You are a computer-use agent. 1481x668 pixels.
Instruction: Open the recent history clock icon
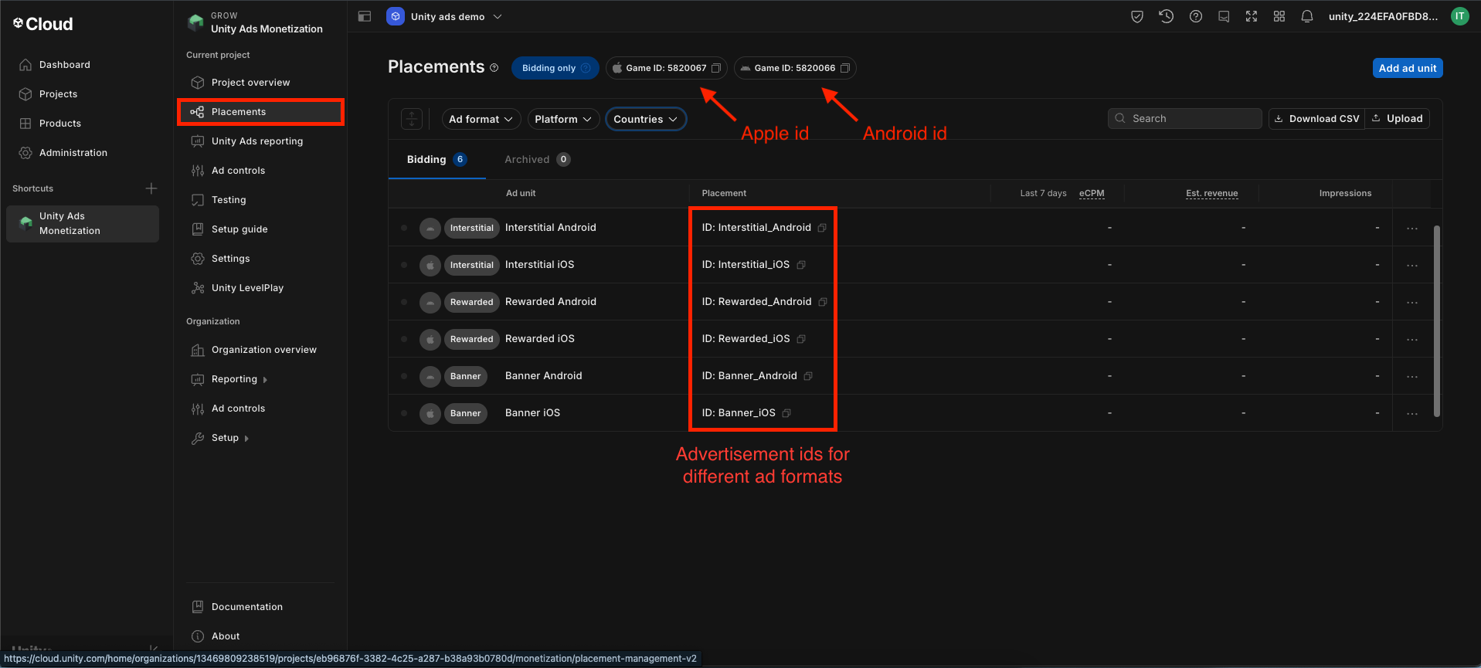click(1167, 16)
